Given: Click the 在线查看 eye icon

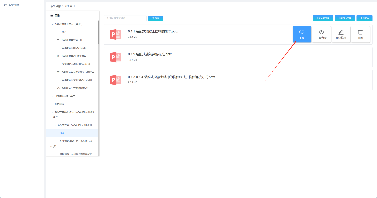Looking at the screenshot, I should 321,32.
